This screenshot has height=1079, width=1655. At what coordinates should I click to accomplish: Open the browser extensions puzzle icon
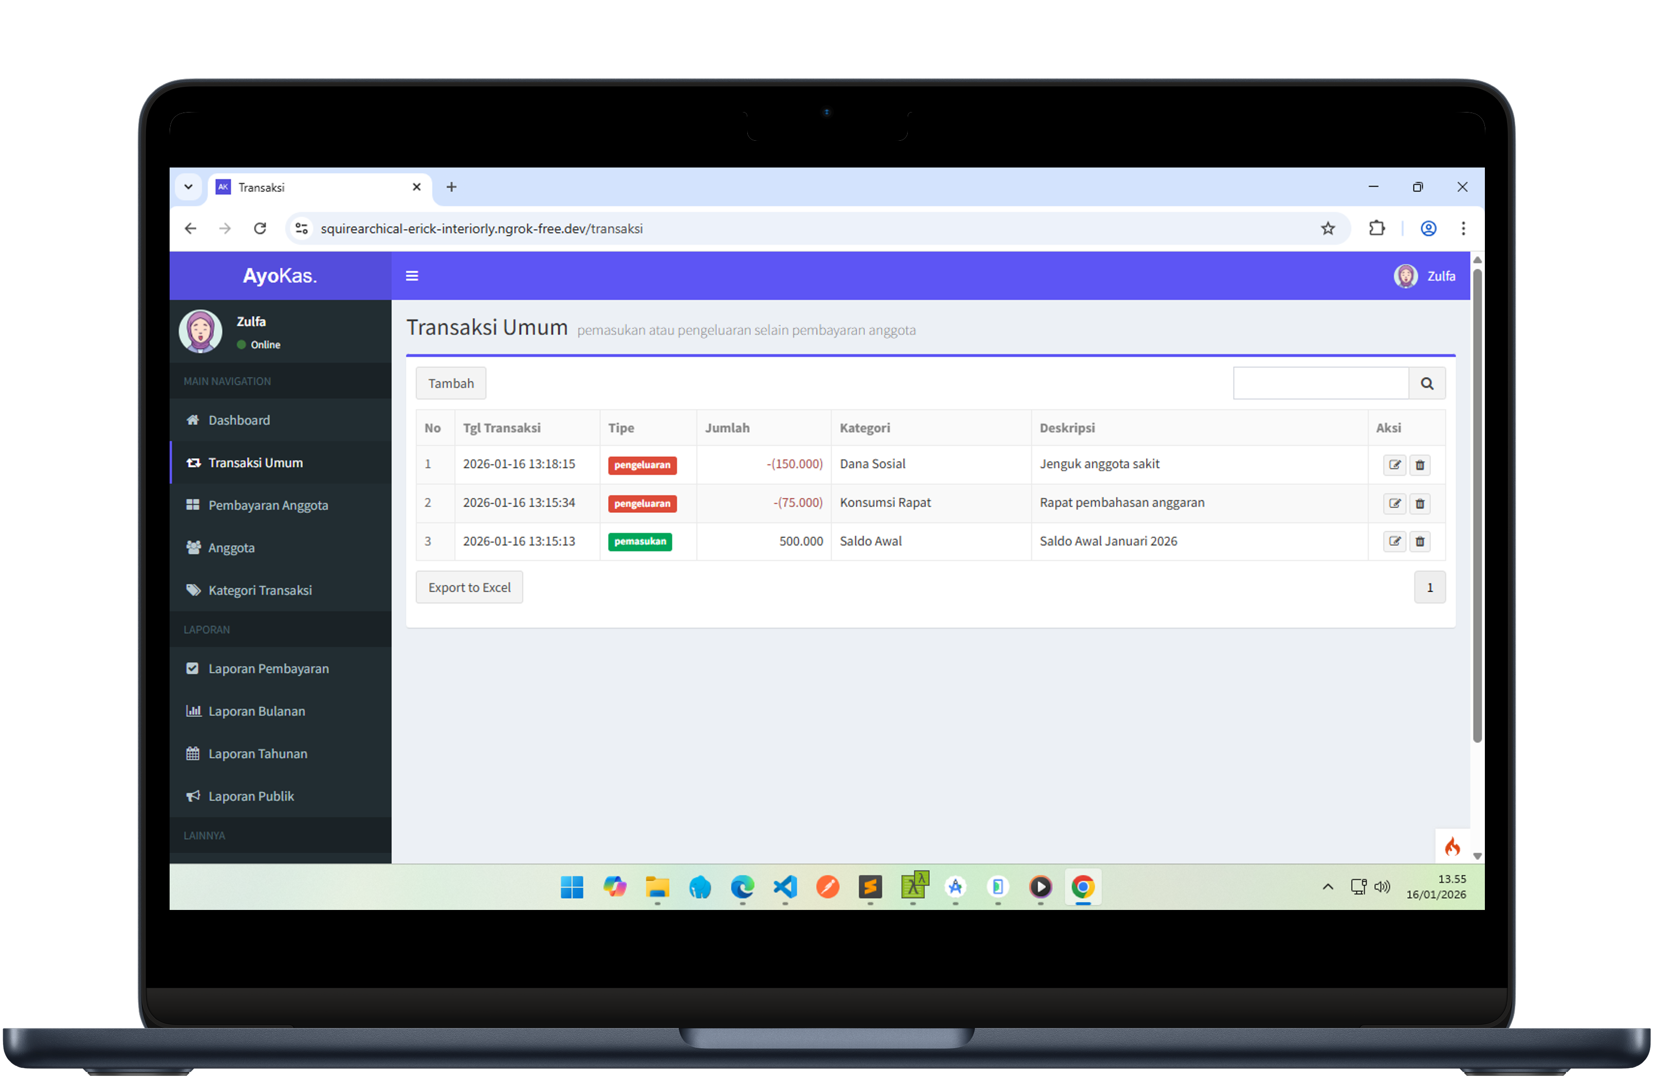click(1376, 228)
